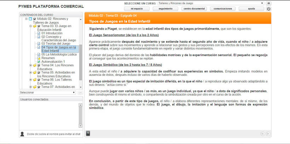This screenshot has height=144, width=290.
Task: Toggle the Módulo 02 checkbox
Action: tap(35, 19)
